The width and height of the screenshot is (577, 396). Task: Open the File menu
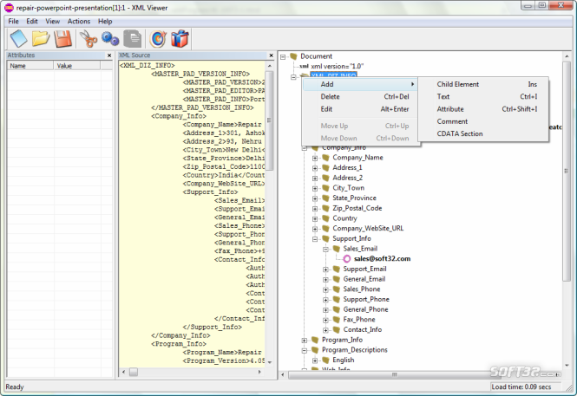pos(13,22)
